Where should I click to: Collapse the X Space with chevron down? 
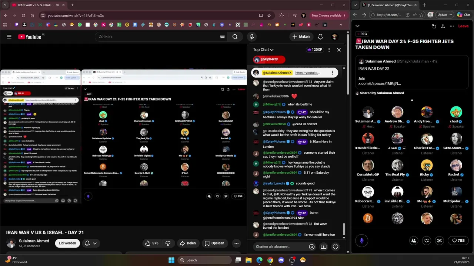[x=357, y=26]
